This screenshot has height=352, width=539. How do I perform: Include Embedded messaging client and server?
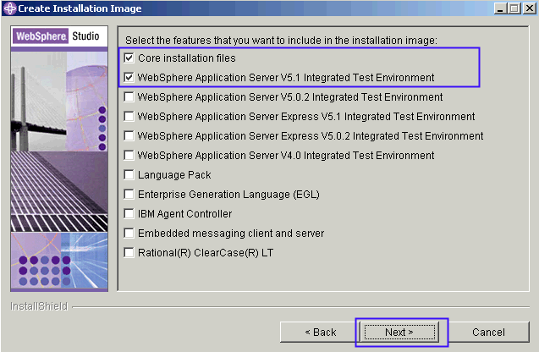pos(129,233)
